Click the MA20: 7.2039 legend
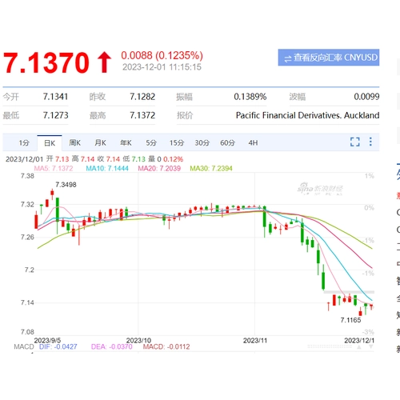400x400 pixels. coord(159,169)
